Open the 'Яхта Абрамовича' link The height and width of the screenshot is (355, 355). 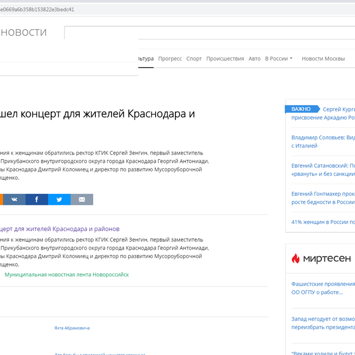[72, 328]
